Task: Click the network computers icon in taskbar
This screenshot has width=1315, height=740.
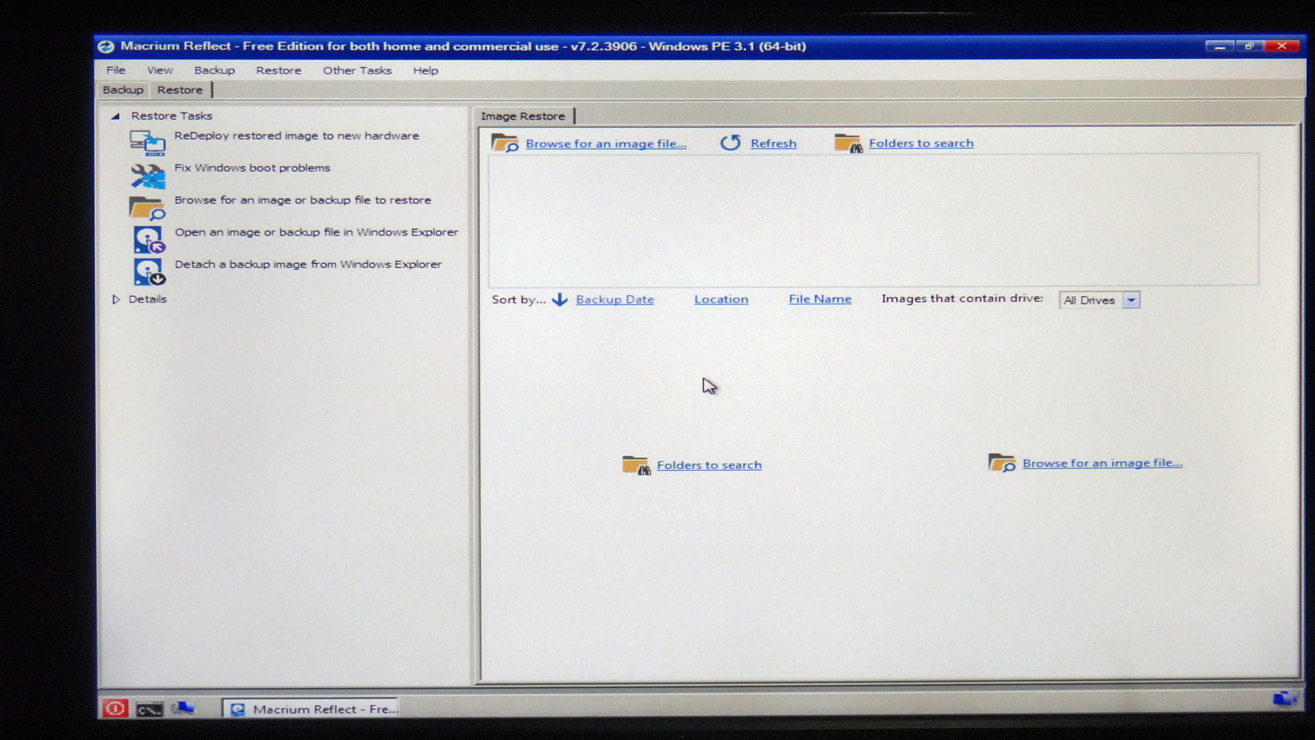Action: click(x=183, y=708)
